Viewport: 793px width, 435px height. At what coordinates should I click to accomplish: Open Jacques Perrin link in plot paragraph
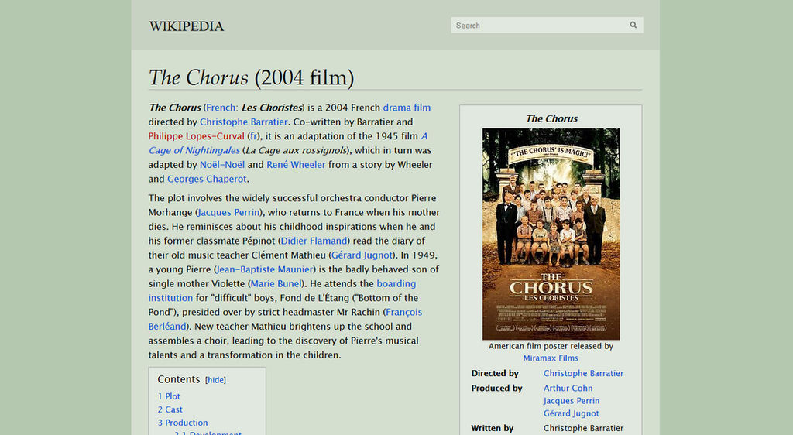click(x=228, y=212)
